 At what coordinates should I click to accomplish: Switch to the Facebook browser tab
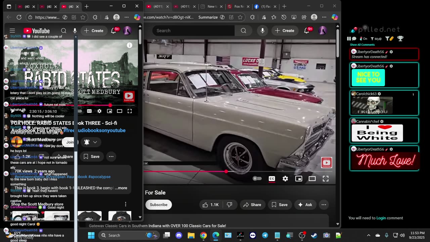(x=263, y=6)
